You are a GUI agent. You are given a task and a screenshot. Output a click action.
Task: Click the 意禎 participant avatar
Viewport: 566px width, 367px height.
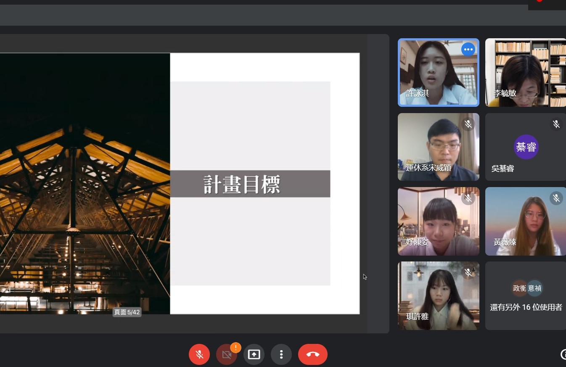click(534, 288)
